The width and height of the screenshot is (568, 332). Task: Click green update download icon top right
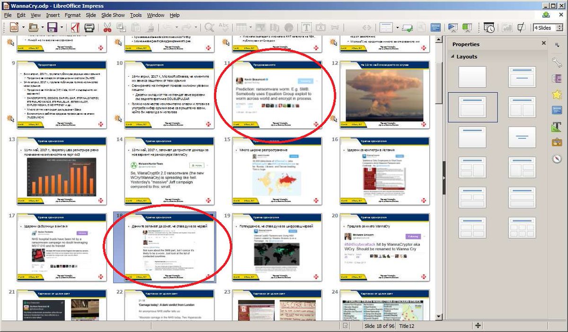546,15
